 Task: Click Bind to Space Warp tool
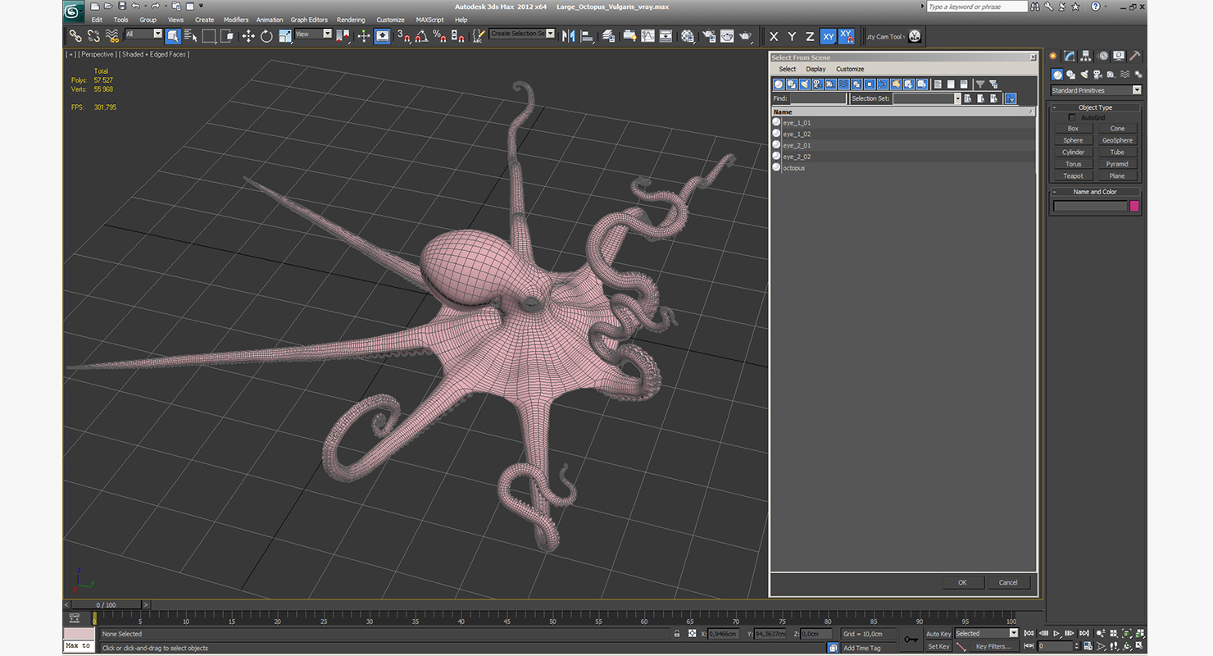[x=112, y=36]
